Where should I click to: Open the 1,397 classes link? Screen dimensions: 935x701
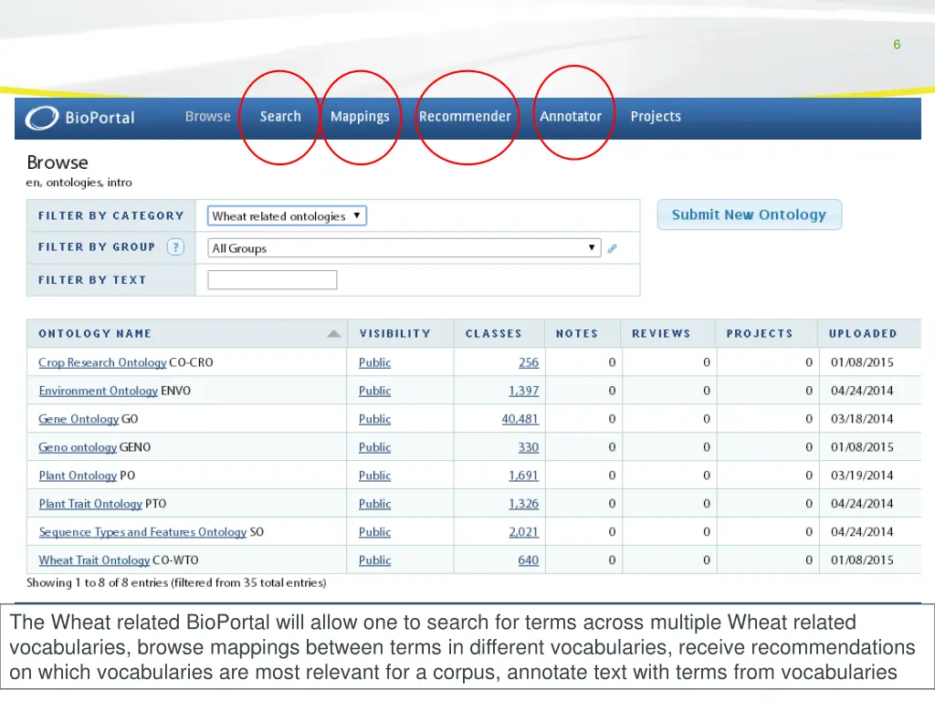(523, 391)
